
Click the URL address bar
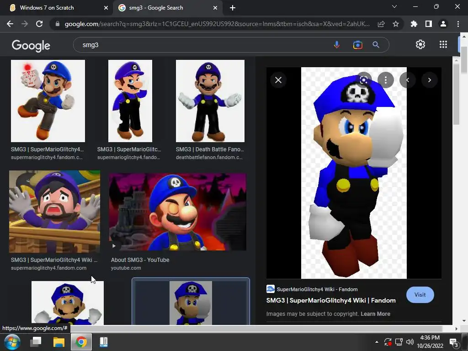coord(217,24)
